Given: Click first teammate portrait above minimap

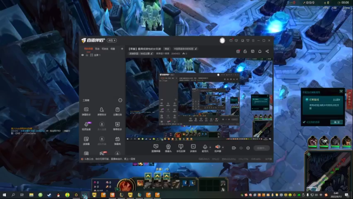Looking at the screenshot, I should pyautogui.click(x=312, y=142).
